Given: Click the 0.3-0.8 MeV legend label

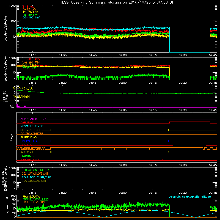Looking at the screenshot, I should pos(31,62).
